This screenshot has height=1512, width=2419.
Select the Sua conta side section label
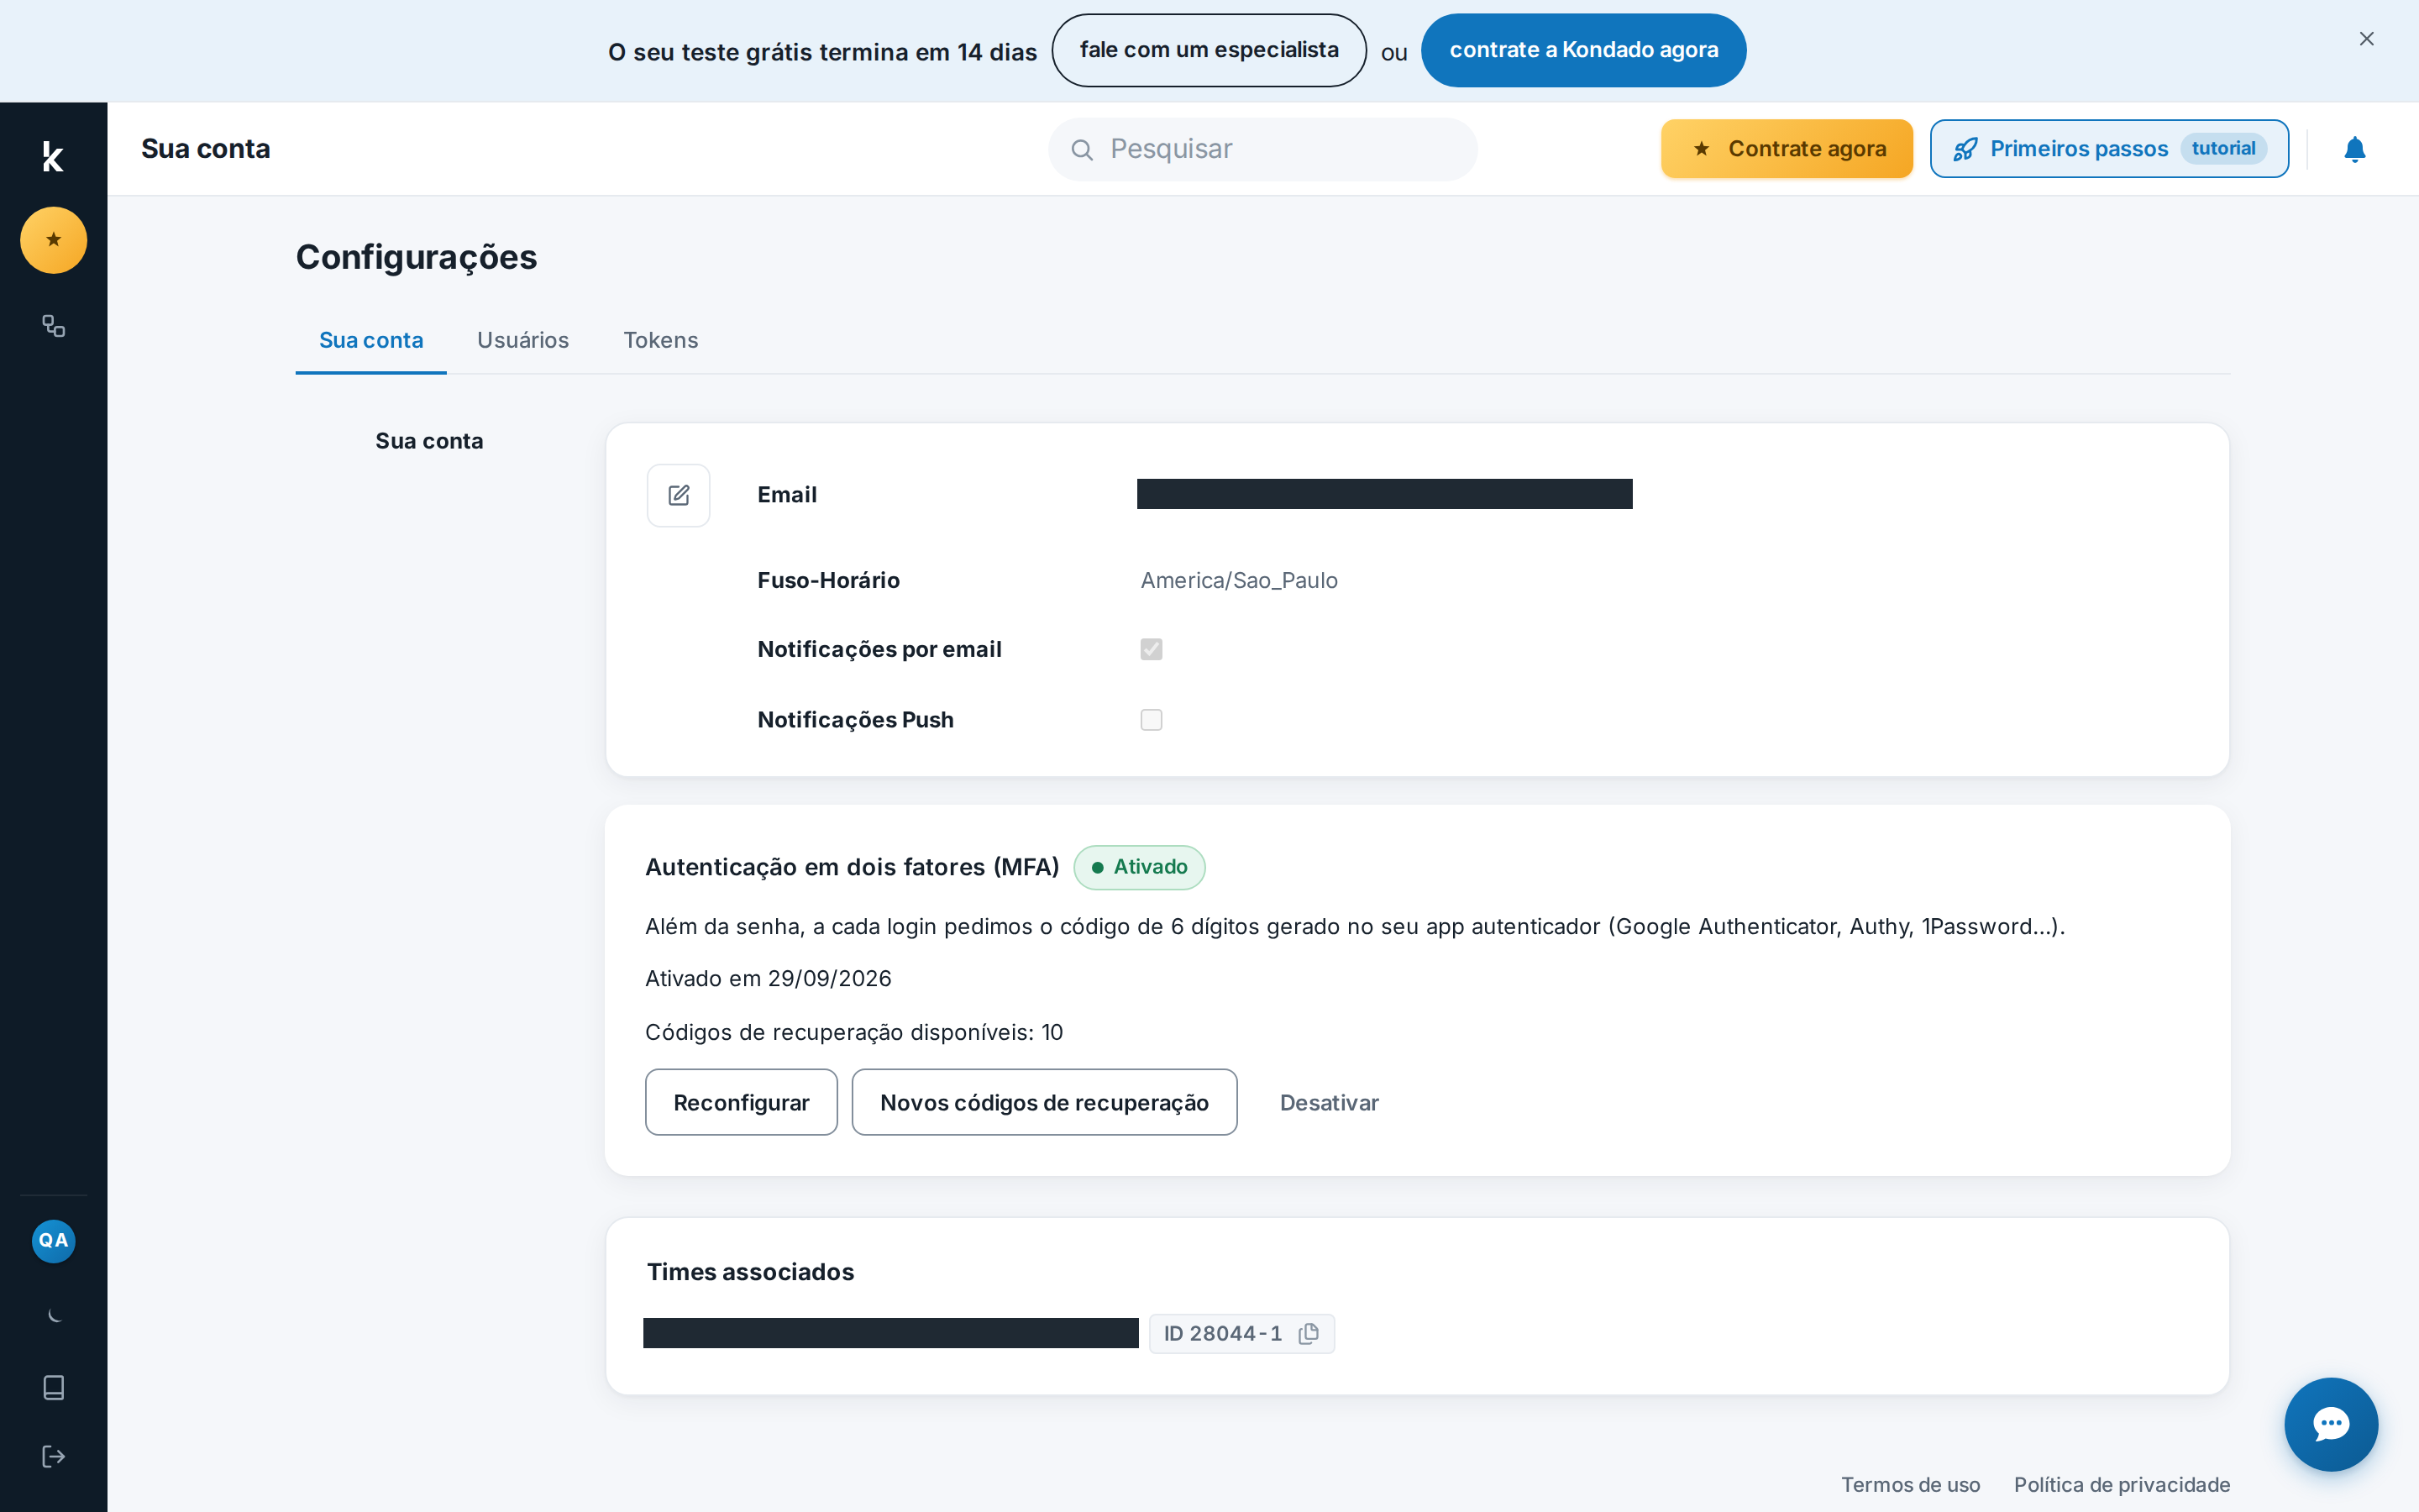pos(429,441)
